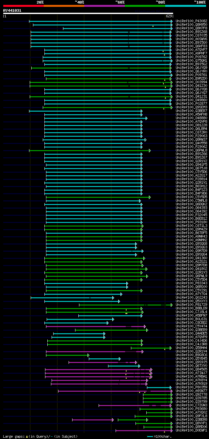209x439 pixels.
Task: Select the UniRef100_P81729 label
Action: click(x=191, y=305)
